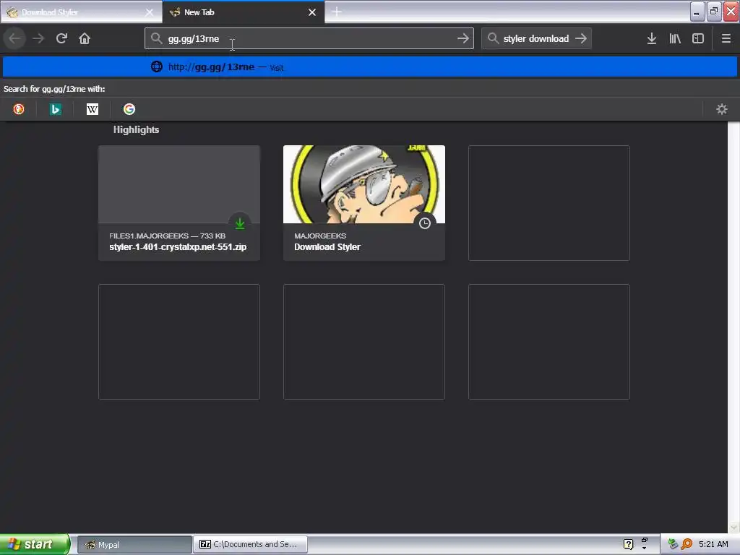Click the forward navigation arrow
This screenshot has width=740, height=555.
coord(38,38)
